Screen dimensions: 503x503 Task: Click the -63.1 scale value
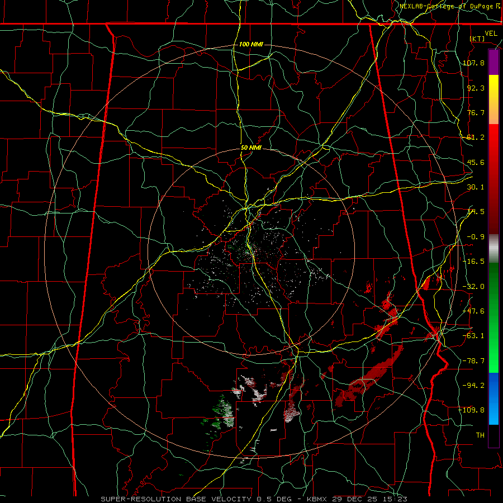pos(473,336)
